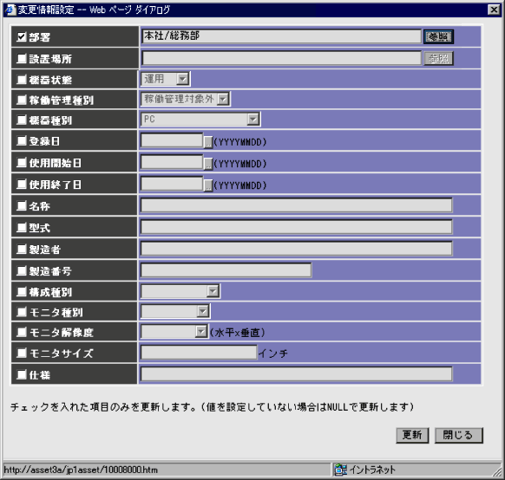Image resolution: width=505 pixels, height=480 pixels.
Task: Check the 製造者 checkbox
Action: coord(21,249)
